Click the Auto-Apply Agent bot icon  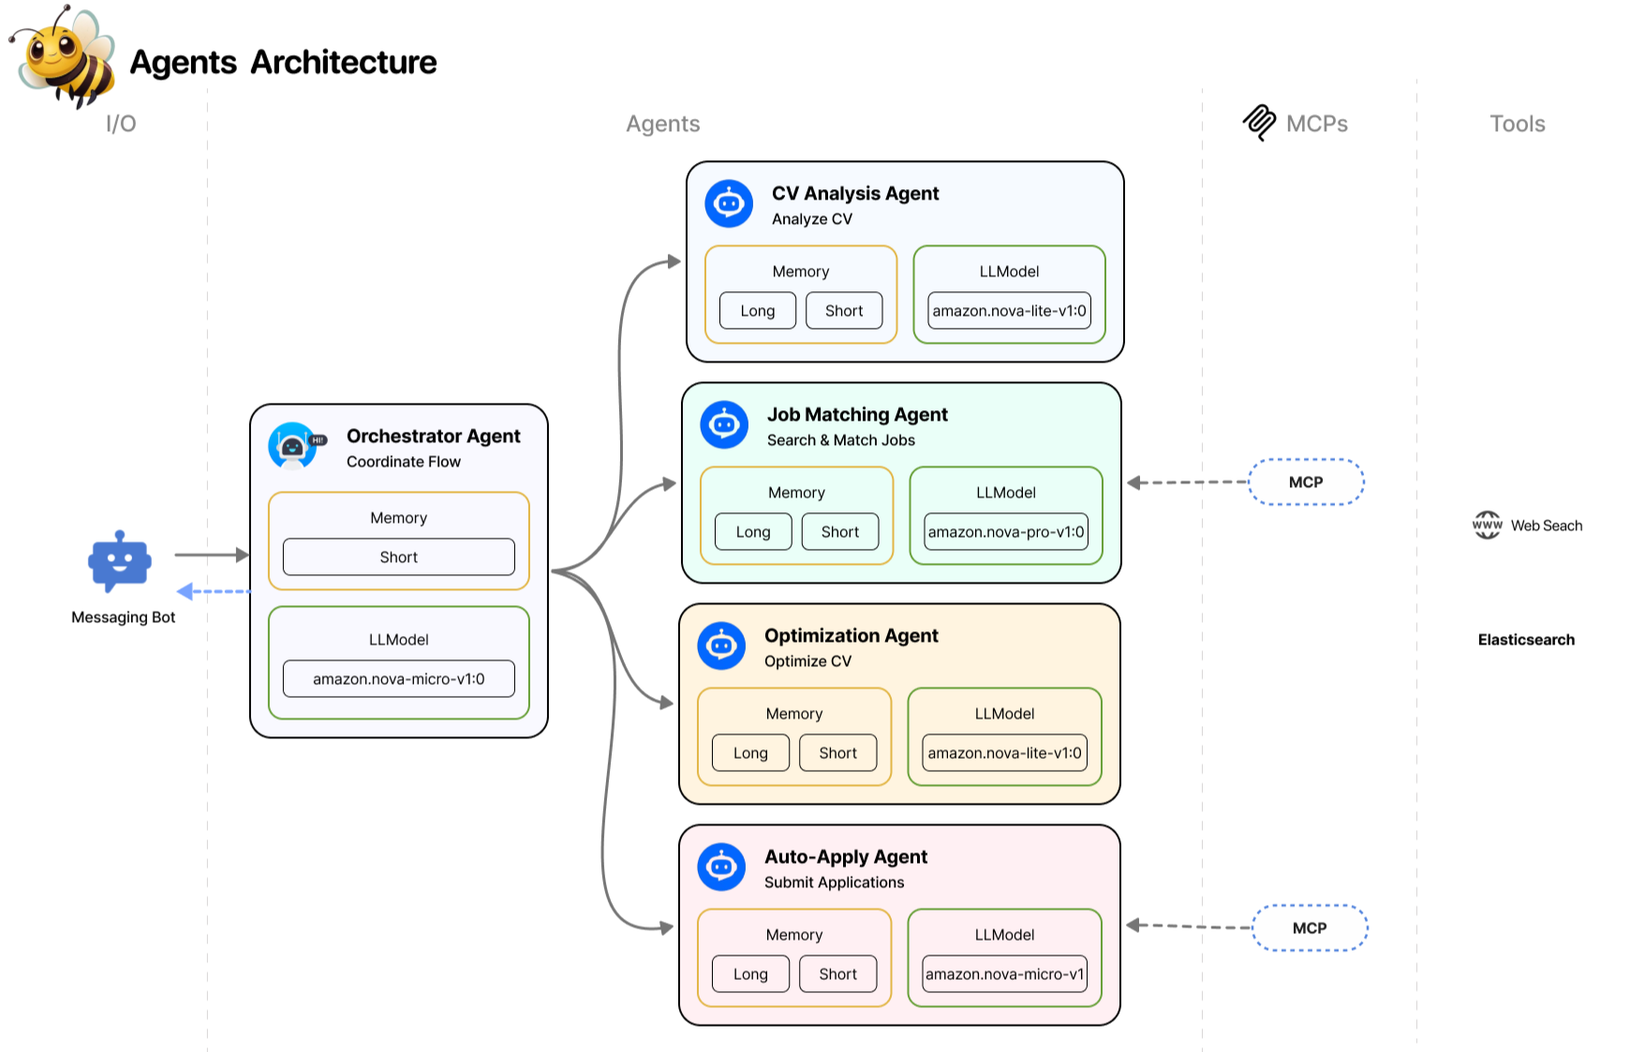click(721, 867)
